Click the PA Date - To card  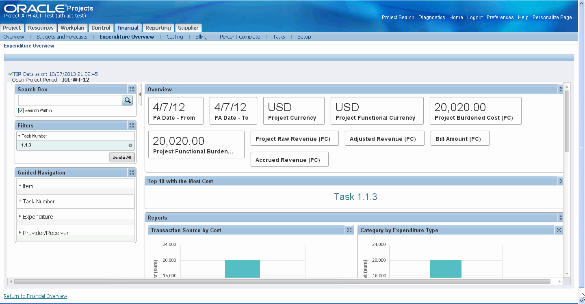pos(233,111)
